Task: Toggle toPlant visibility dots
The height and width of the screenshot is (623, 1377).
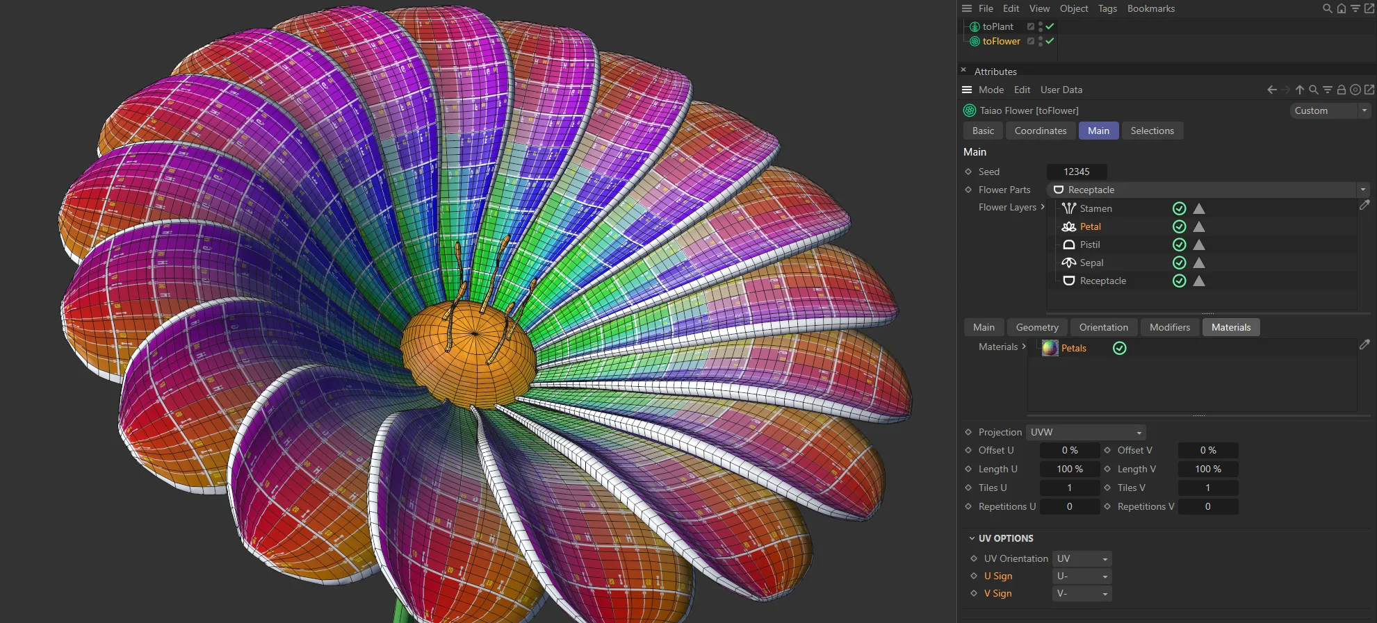Action: click(1041, 26)
